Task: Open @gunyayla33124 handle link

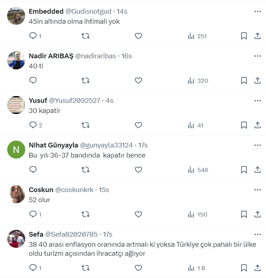Action: click(x=107, y=145)
